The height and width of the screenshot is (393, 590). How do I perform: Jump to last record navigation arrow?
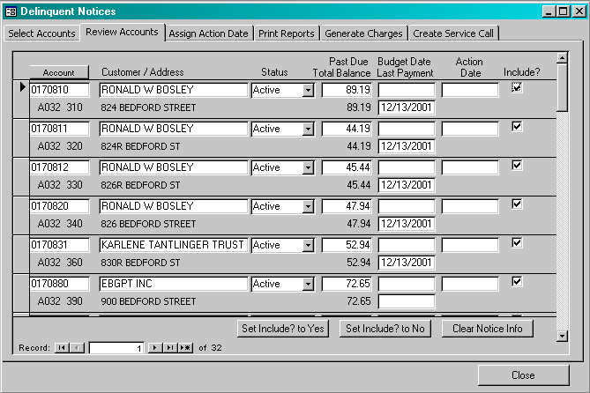[x=169, y=348]
